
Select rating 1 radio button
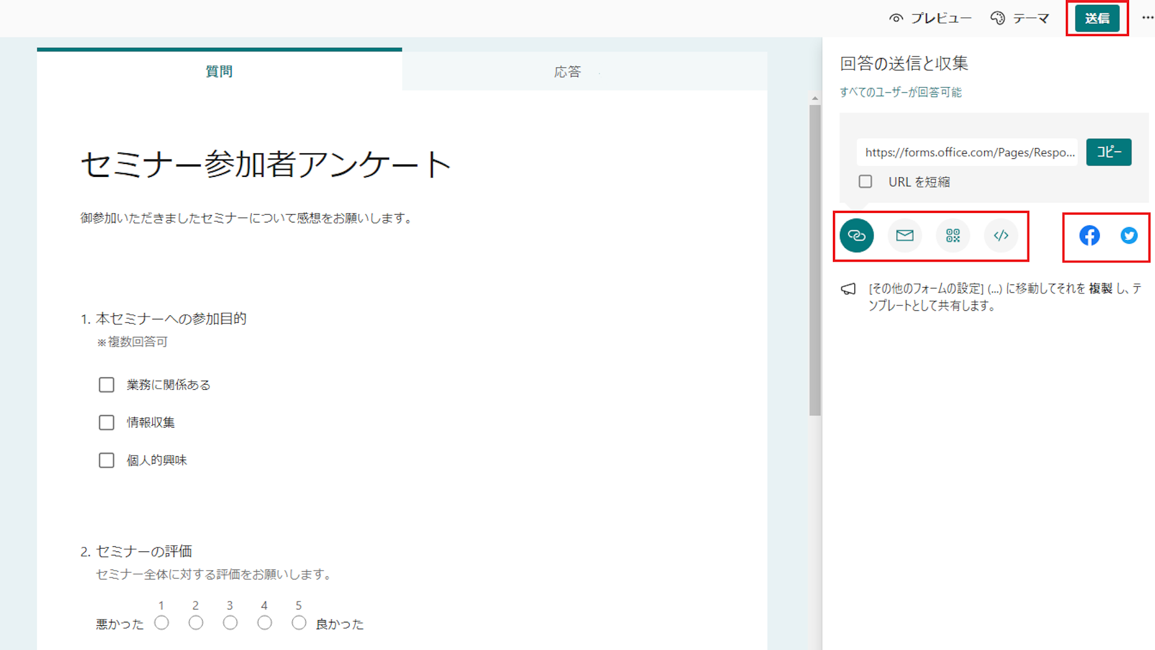pos(162,623)
